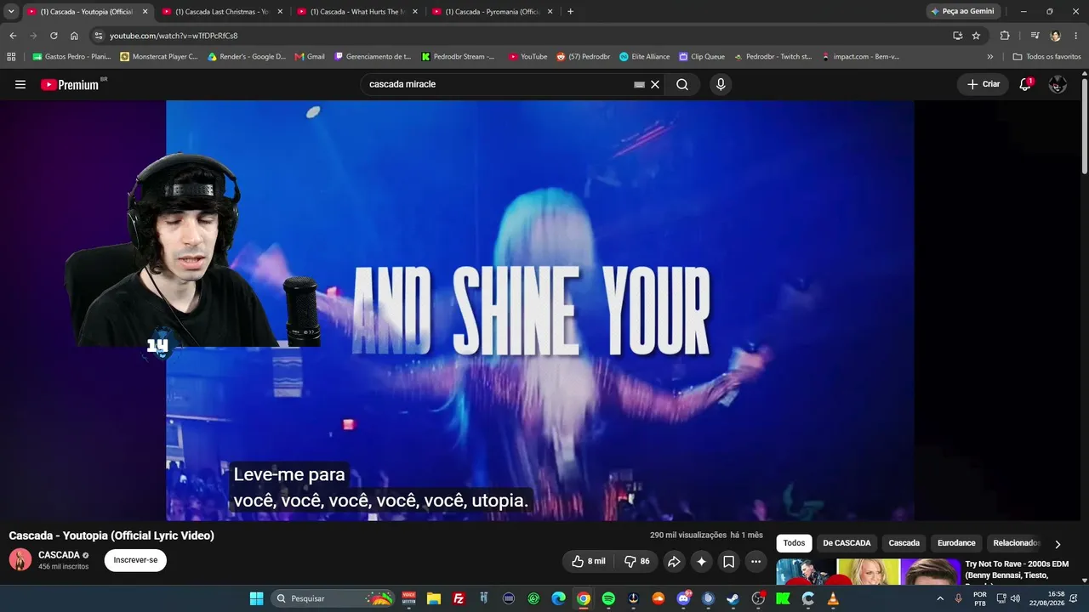1089x612 pixels.
Task: Open Windows Start menu
Action: pyautogui.click(x=256, y=598)
